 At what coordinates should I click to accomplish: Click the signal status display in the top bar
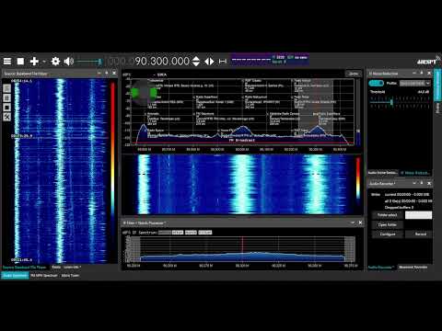(x=270, y=59)
